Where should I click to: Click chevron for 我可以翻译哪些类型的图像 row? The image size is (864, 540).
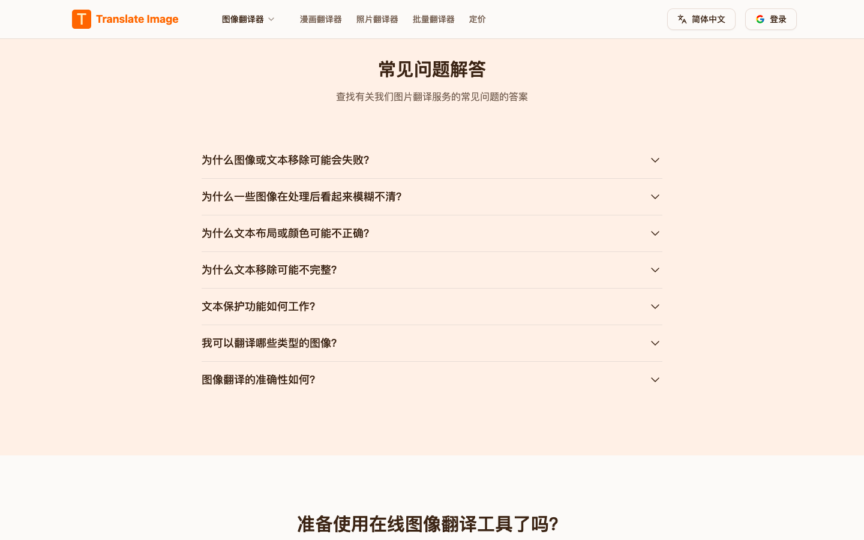[x=655, y=343]
